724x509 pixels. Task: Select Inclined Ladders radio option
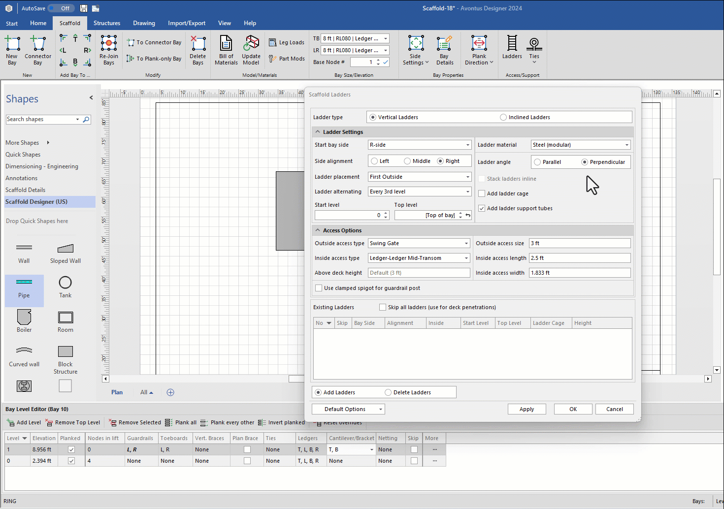tap(503, 117)
